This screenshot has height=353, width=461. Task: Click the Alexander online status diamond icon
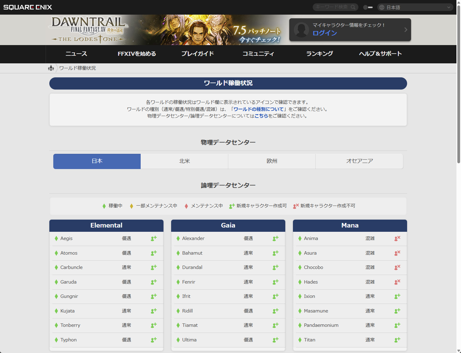click(x=178, y=238)
